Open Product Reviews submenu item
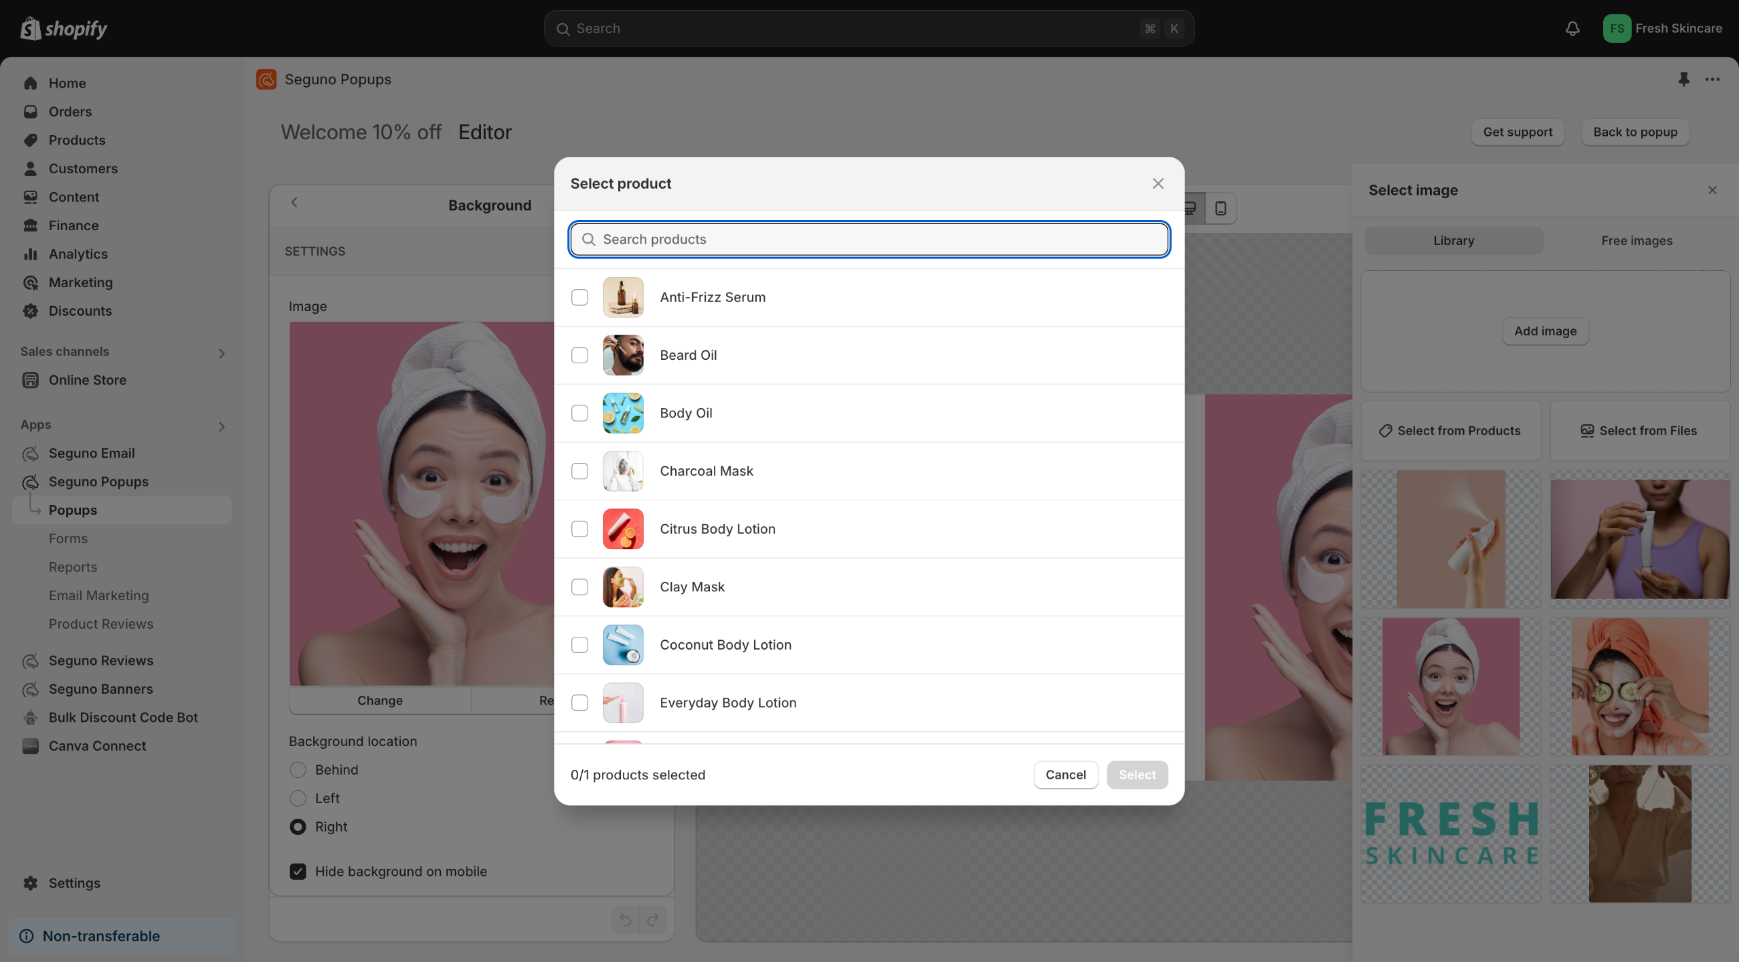Screen dimensions: 1739x962 (x=101, y=624)
